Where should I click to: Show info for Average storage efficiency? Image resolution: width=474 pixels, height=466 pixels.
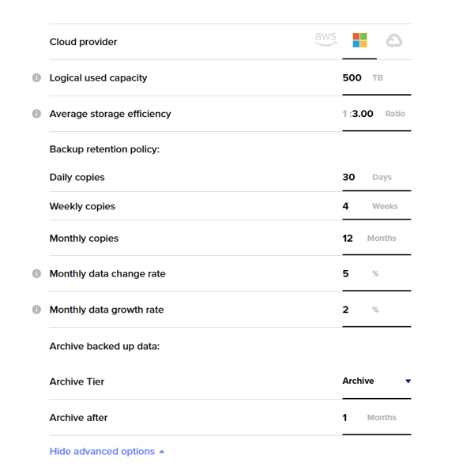tap(36, 114)
